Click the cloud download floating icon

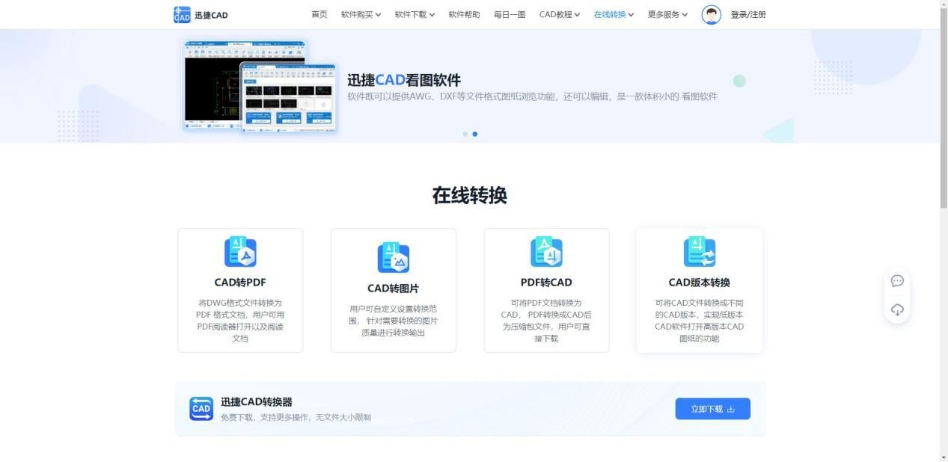pos(897,309)
